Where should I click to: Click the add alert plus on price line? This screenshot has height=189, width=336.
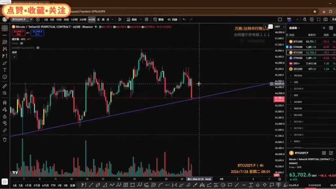271,84
